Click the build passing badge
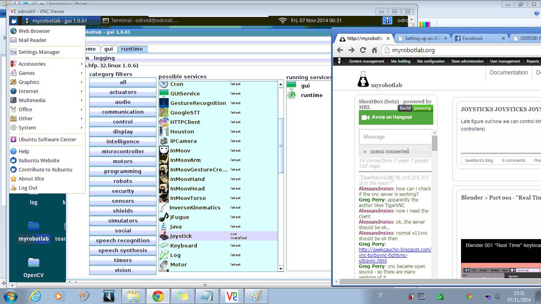541x304 pixels. pyautogui.click(x=415, y=108)
